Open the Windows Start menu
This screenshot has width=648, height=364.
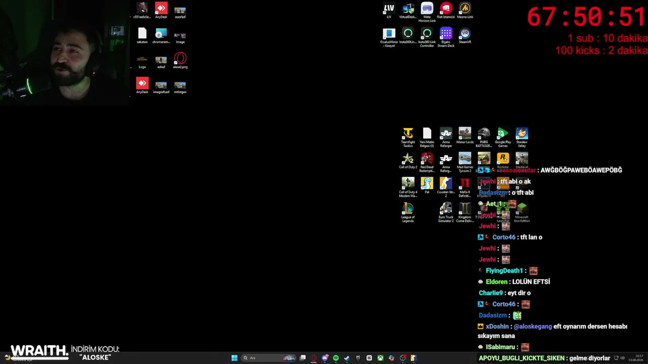point(234,358)
